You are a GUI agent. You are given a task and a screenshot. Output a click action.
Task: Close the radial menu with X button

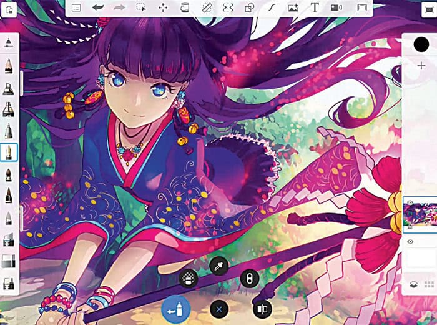coord(219,309)
